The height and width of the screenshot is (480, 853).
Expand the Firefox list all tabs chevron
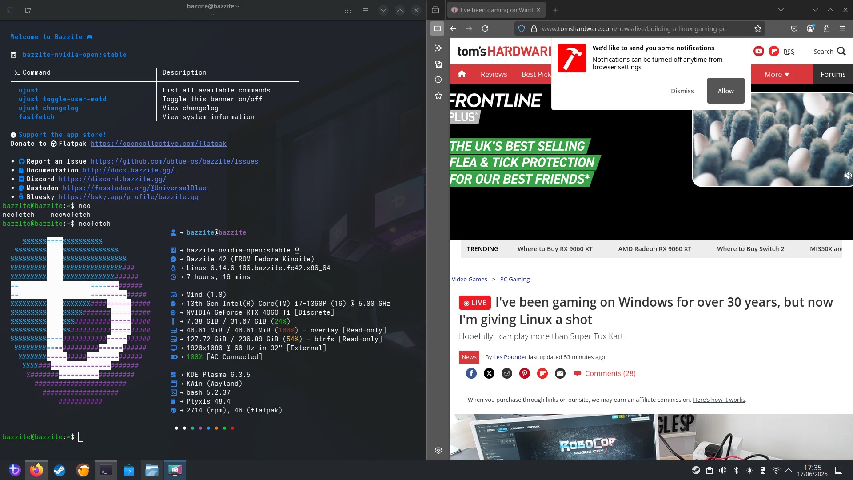click(x=781, y=10)
